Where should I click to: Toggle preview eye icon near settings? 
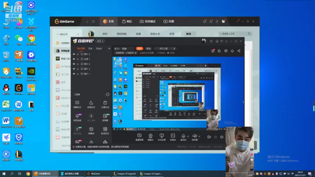point(215,137)
